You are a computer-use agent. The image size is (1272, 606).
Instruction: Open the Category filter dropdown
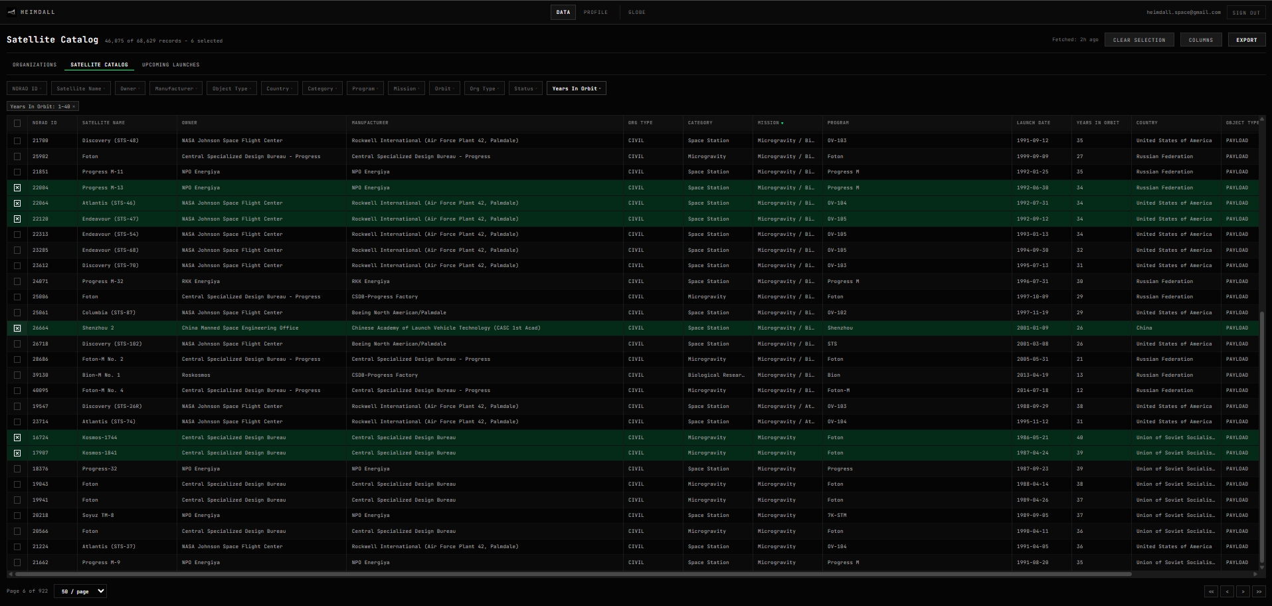click(x=322, y=88)
